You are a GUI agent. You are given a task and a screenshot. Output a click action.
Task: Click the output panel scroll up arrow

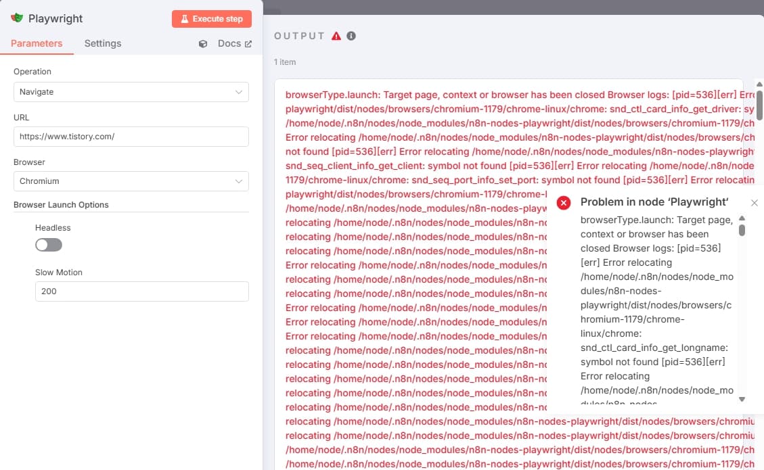click(x=759, y=85)
